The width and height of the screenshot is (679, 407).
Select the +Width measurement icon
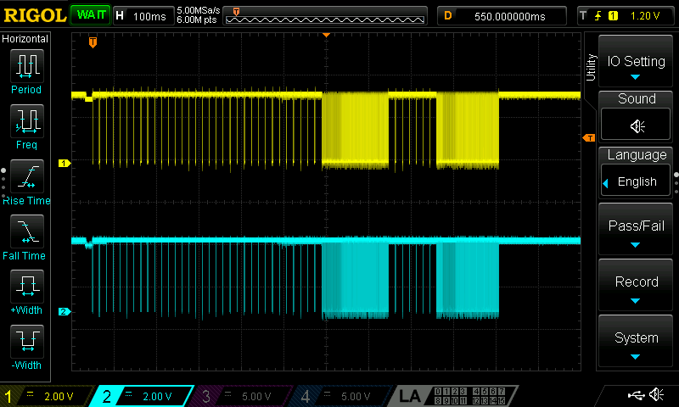pyautogui.click(x=25, y=287)
